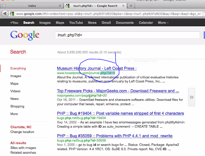Go back using the browser back arrow

[x=5, y=13]
